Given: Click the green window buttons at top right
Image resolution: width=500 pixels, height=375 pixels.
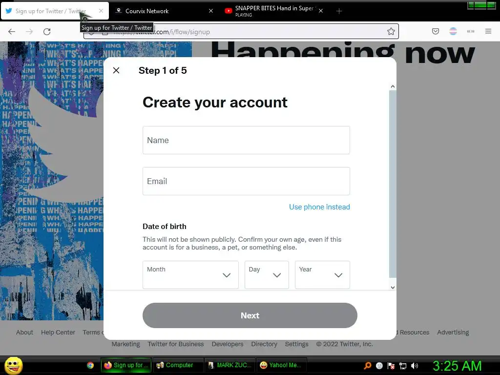Looking at the screenshot, I should 481,5.
